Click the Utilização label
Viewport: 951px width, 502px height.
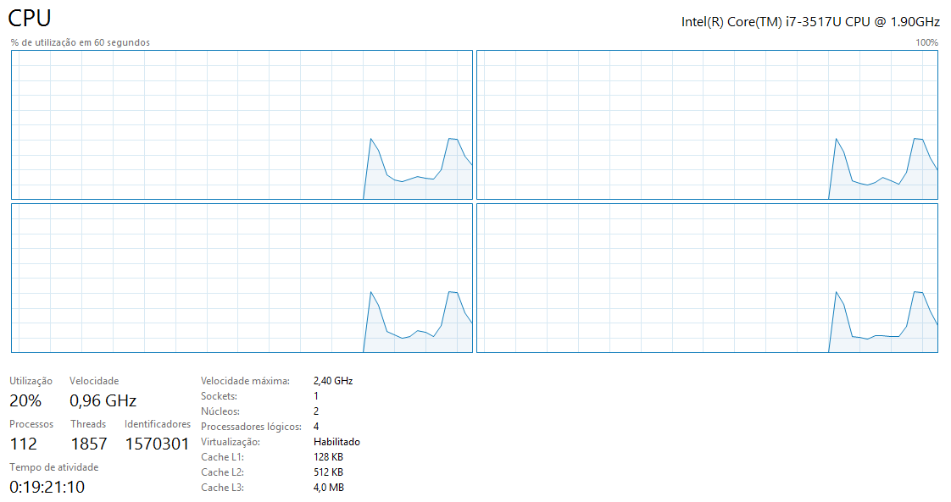click(x=31, y=381)
